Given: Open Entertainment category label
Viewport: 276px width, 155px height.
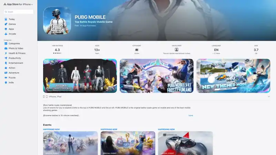Looking at the screenshot, I should tap(16, 63).
